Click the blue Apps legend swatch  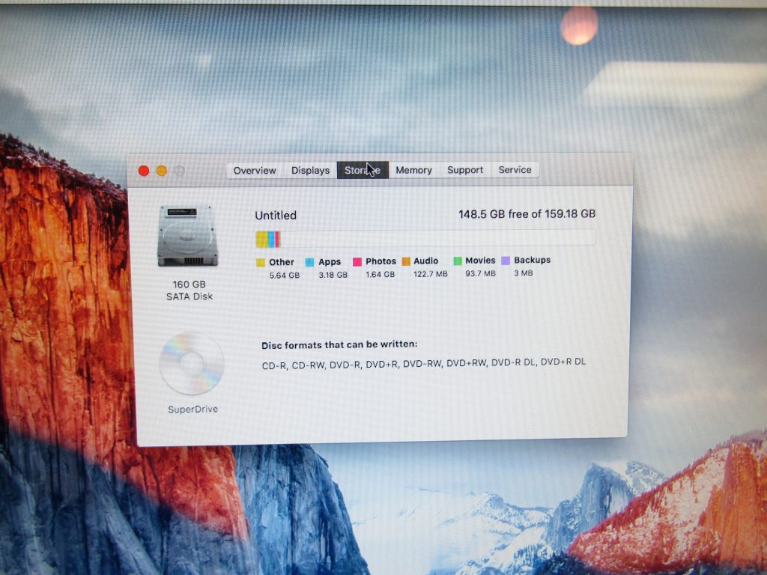[x=309, y=262]
